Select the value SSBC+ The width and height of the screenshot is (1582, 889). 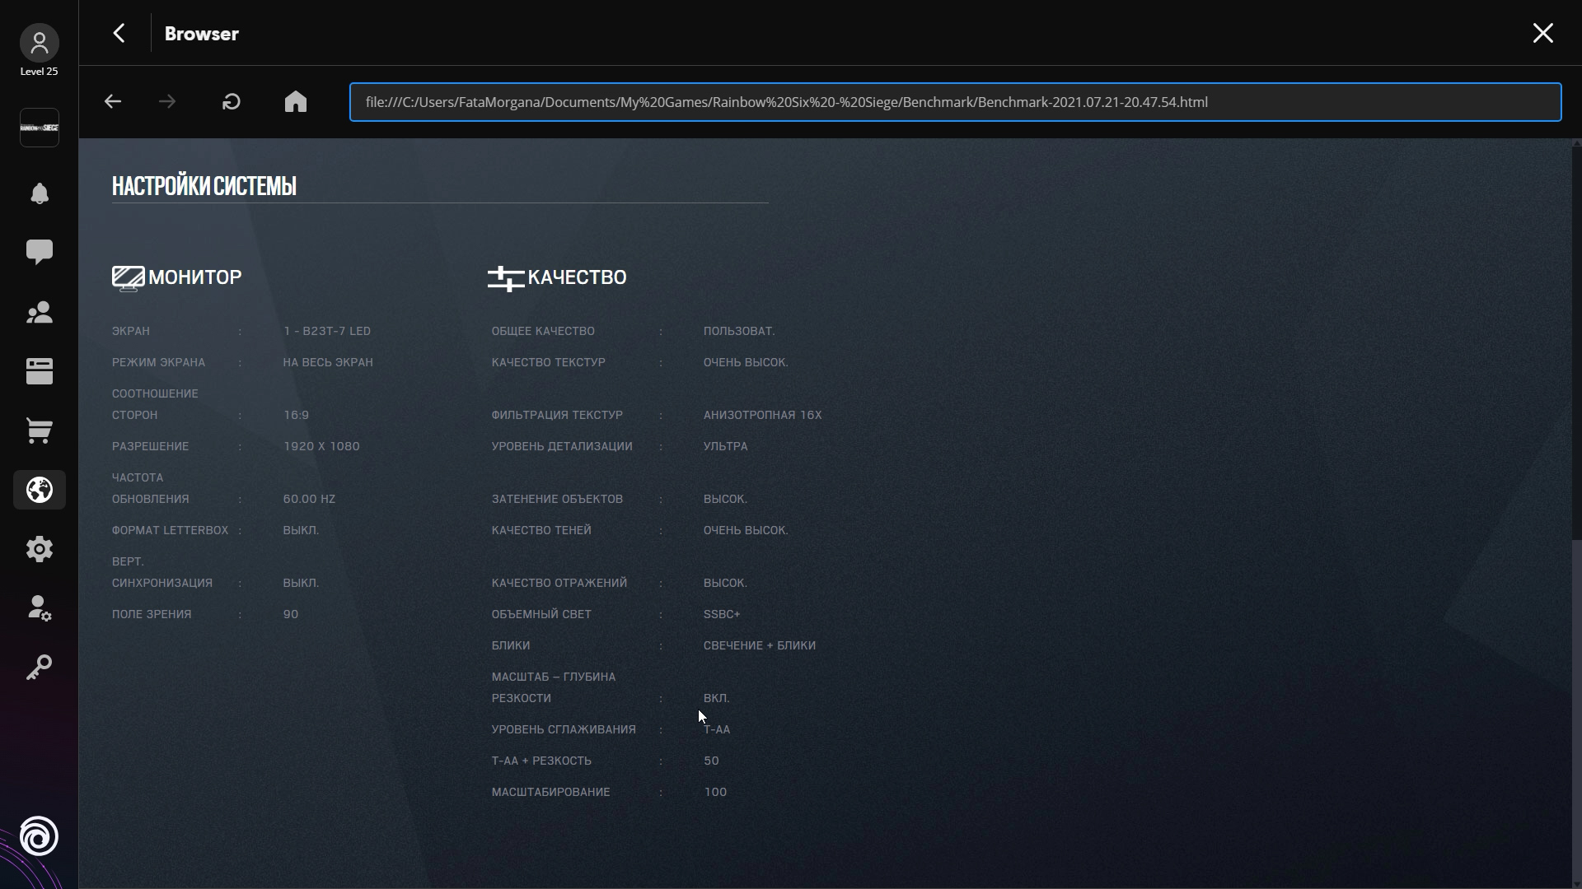click(x=722, y=614)
